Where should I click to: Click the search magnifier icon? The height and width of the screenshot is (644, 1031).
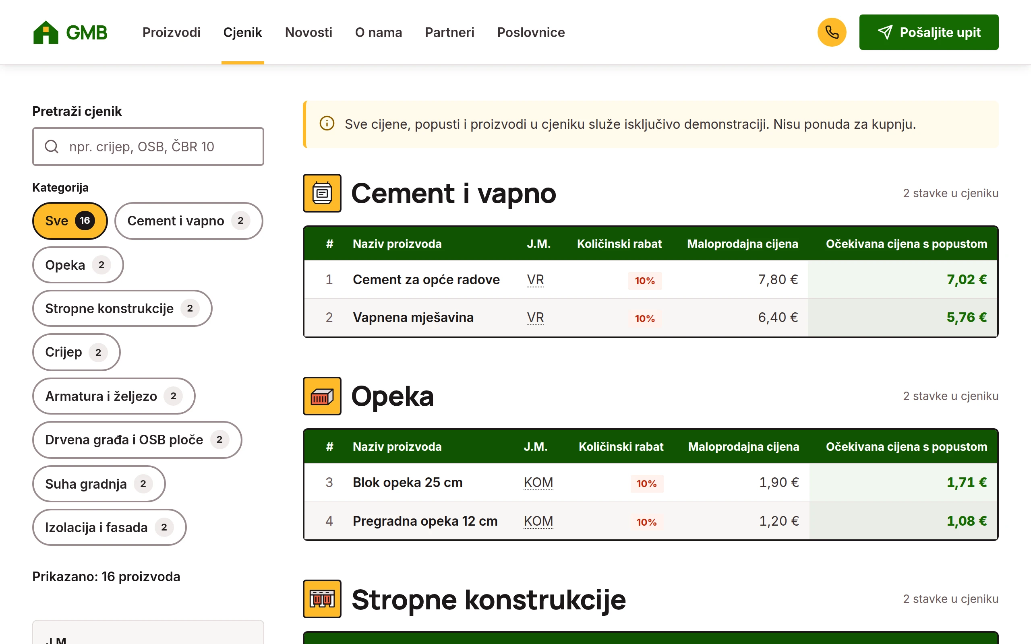coord(52,147)
